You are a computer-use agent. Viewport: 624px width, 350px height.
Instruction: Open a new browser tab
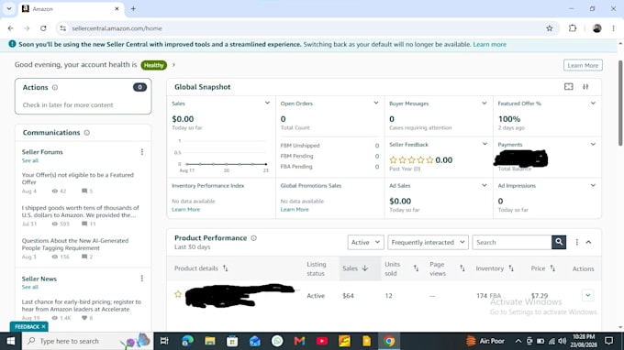(x=133, y=9)
